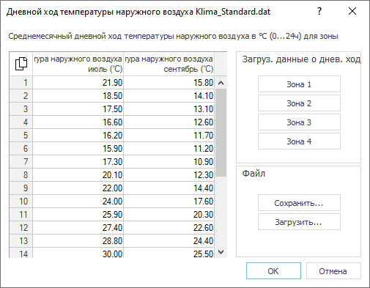Click July cell with value 18.50
Screen dimensions: 370x288
[x=78, y=96]
